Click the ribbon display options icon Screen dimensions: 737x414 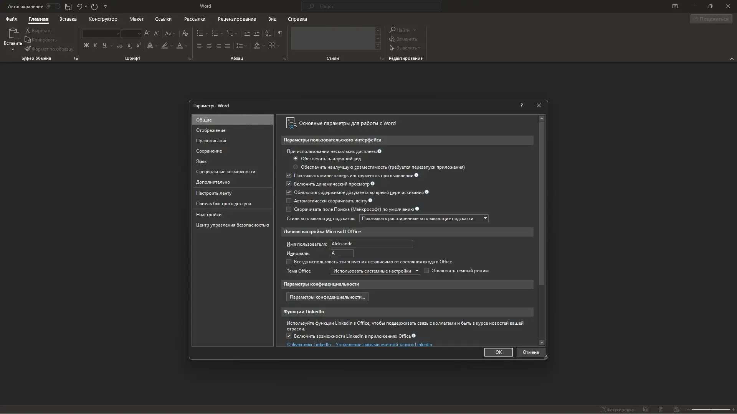[675, 7]
